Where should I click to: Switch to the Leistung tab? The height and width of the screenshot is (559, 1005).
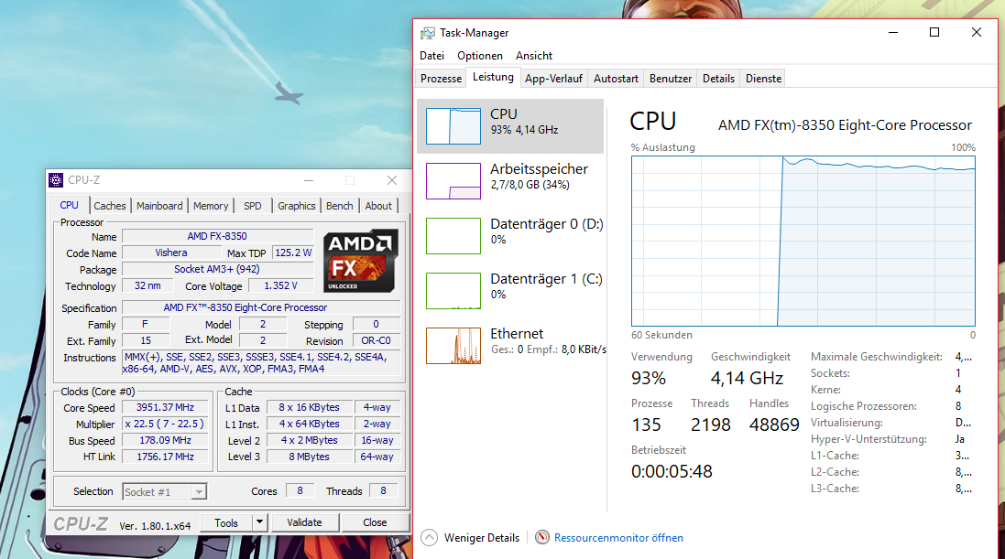click(x=493, y=78)
